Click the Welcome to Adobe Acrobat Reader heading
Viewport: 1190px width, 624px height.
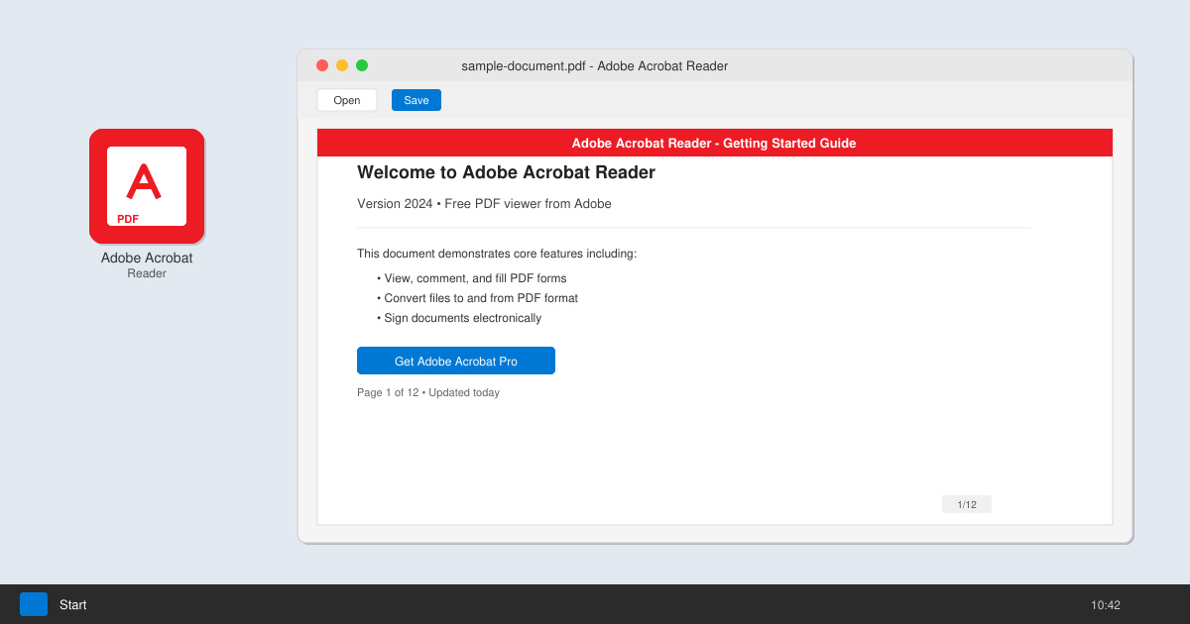[x=506, y=172]
